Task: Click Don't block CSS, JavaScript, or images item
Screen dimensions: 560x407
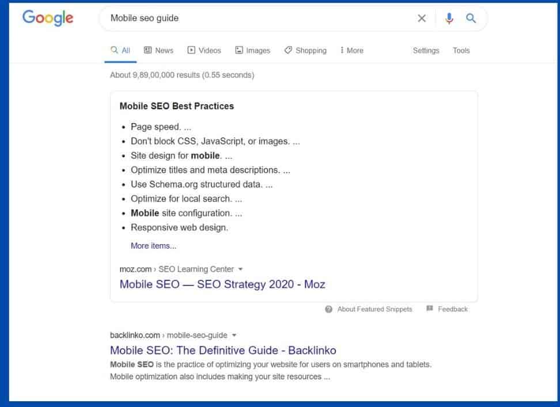Action: [x=215, y=141]
